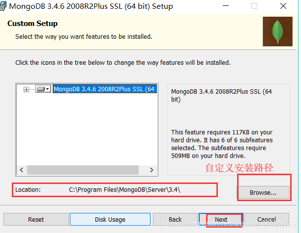Click the Browse... button
Screen dimensions: 301x233
pyautogui.click(x=263, y=192)
